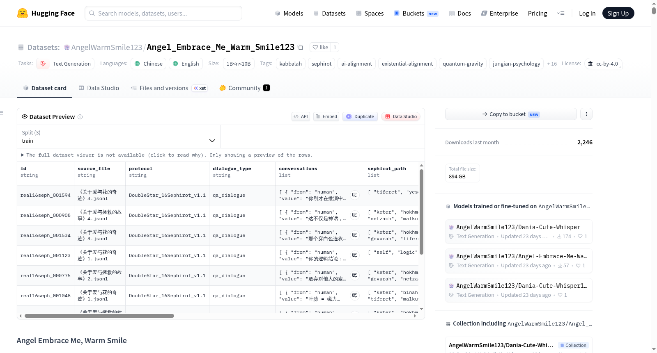Open the AngelWarmSmile123/Dania-Cute-Whi... collection
Image resolution: width=657 pixels, height=353 pixels.
pyautogui.click(x=519, y=345)
